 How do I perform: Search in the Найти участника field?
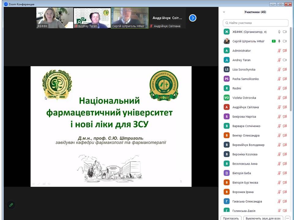point(255,23)
